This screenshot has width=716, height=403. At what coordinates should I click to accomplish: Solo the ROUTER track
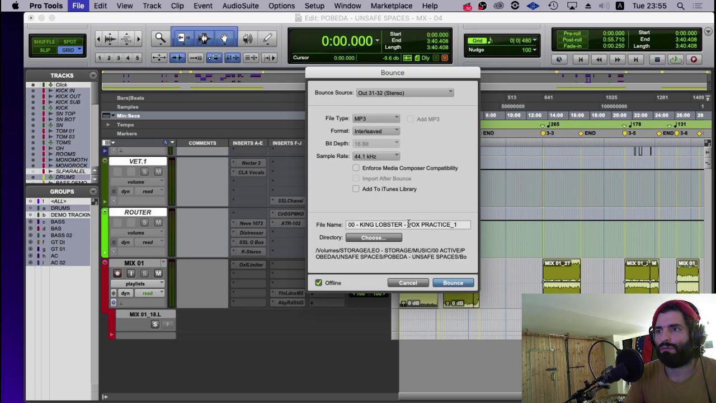pos(144,222)
